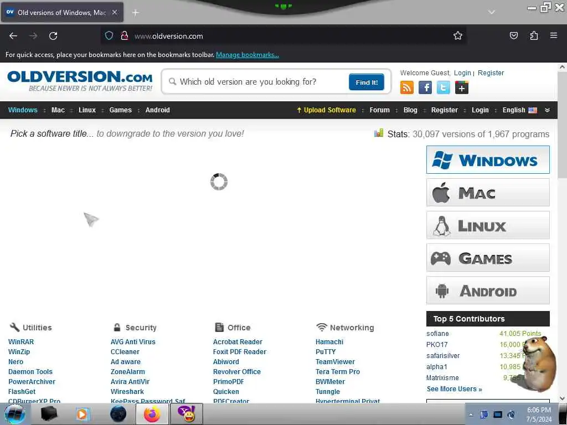This screenshot has height=425, width=567.
Task: Click Register in the dark nav bar
Action: click(x=445, y=110)
